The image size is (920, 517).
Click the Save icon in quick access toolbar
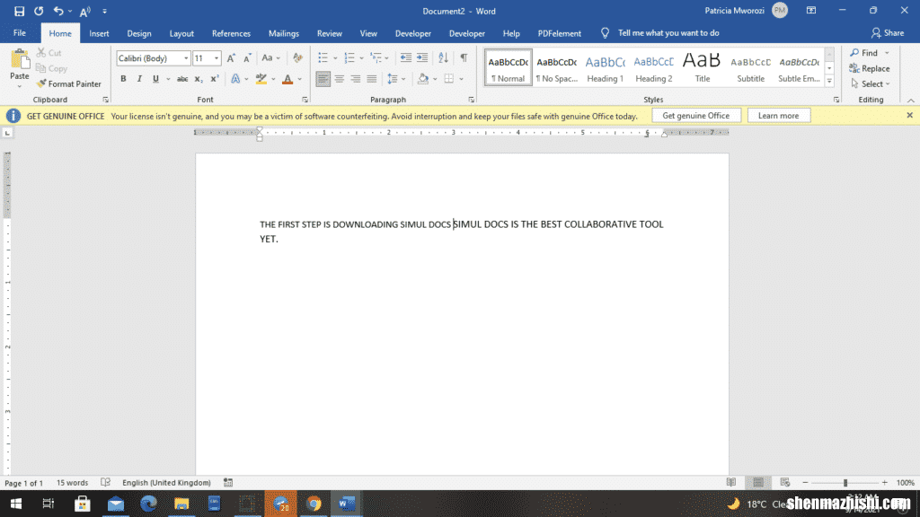pos(19,11)
